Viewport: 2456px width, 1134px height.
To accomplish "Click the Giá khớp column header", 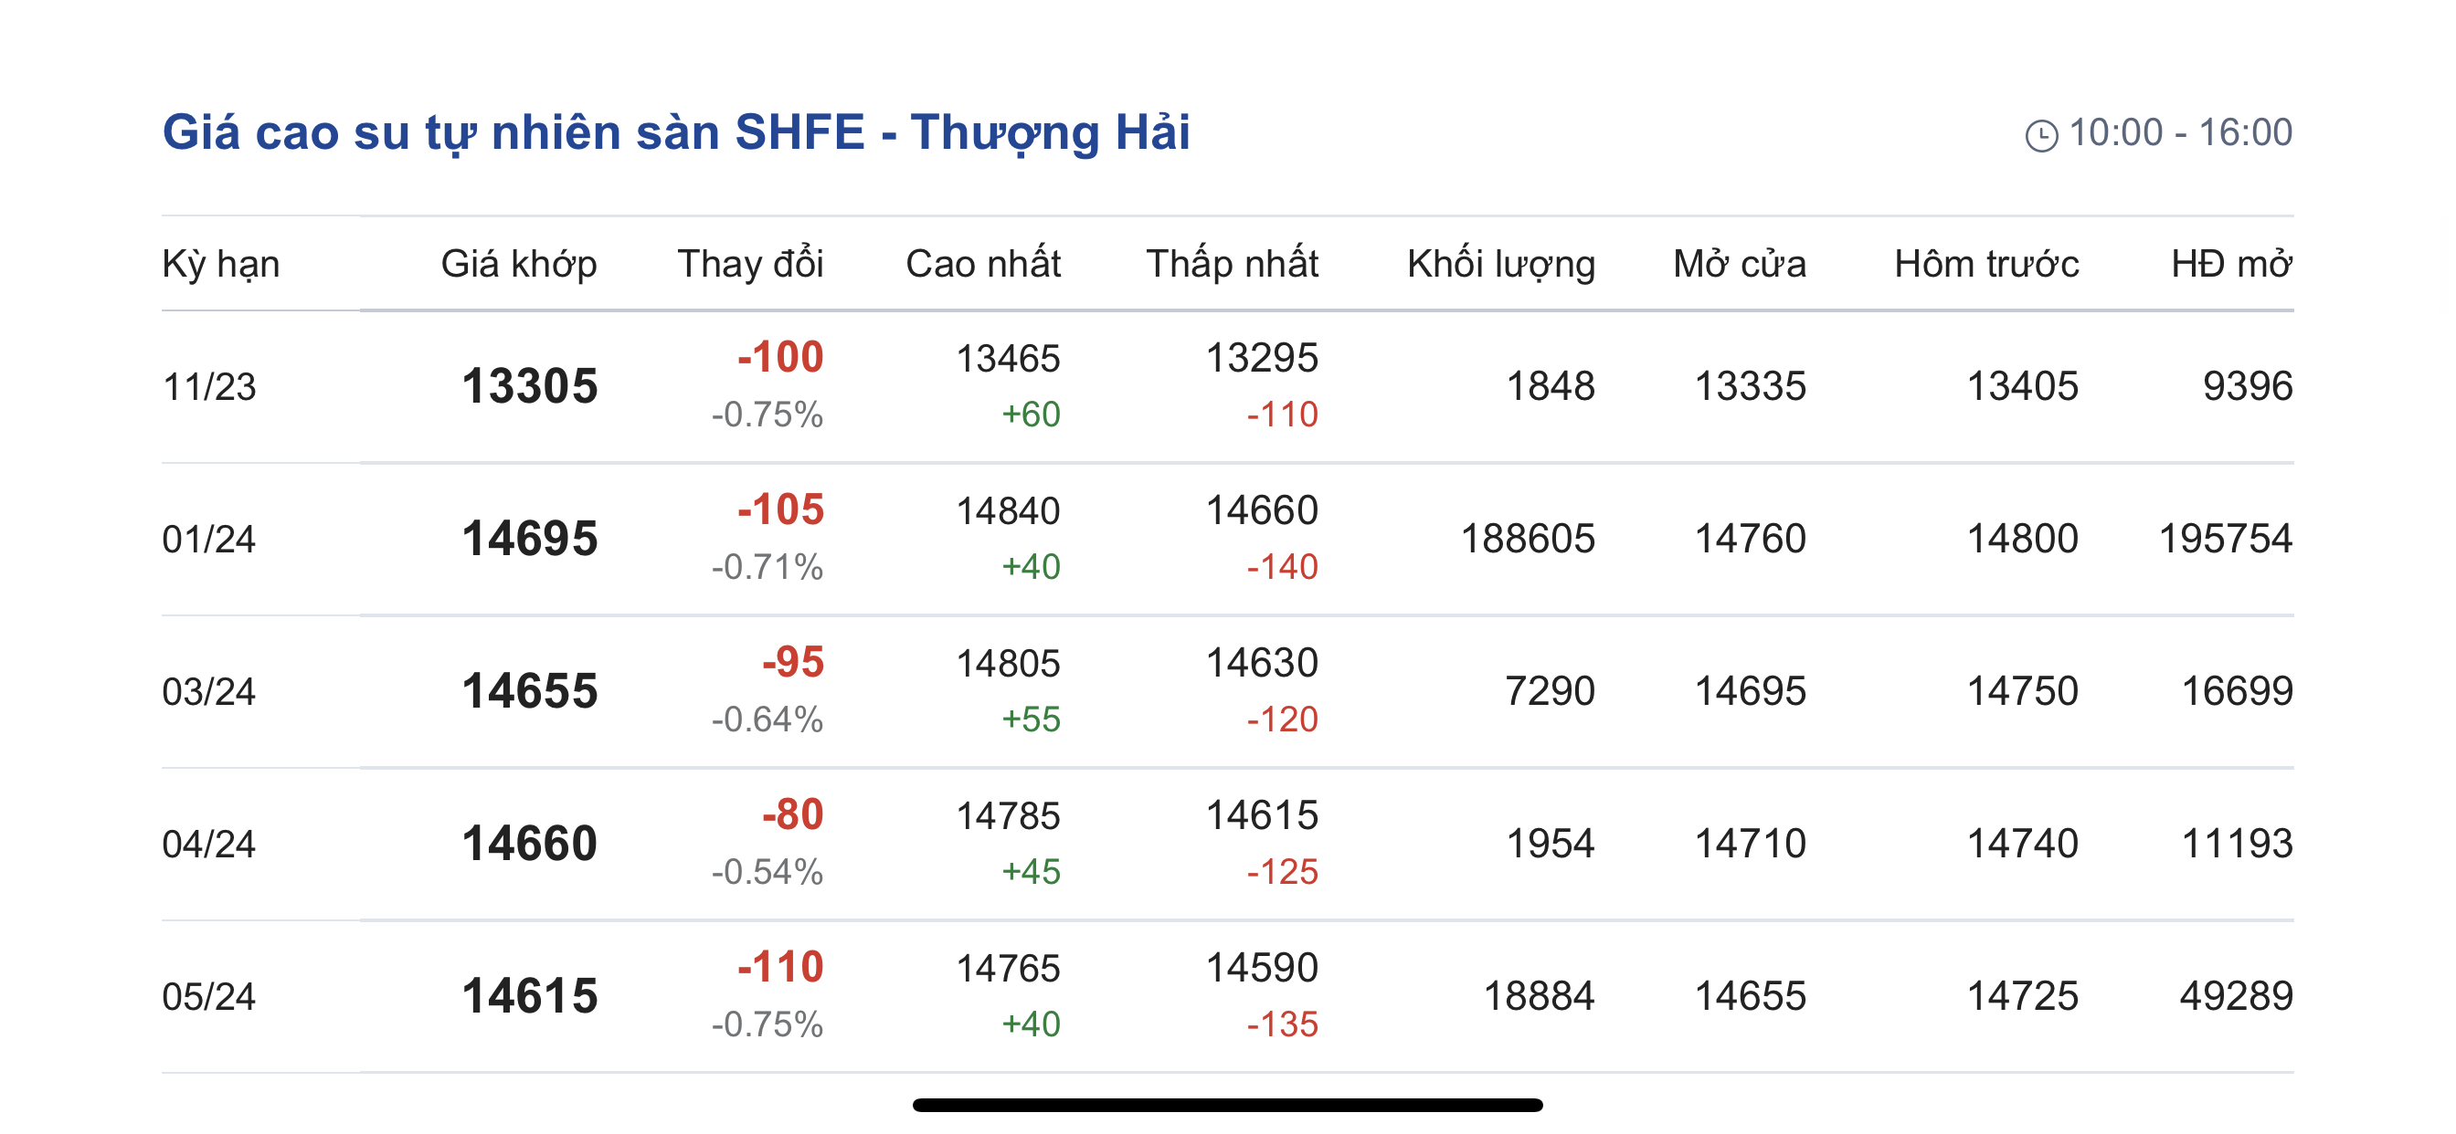I will (x=519, y=264).
